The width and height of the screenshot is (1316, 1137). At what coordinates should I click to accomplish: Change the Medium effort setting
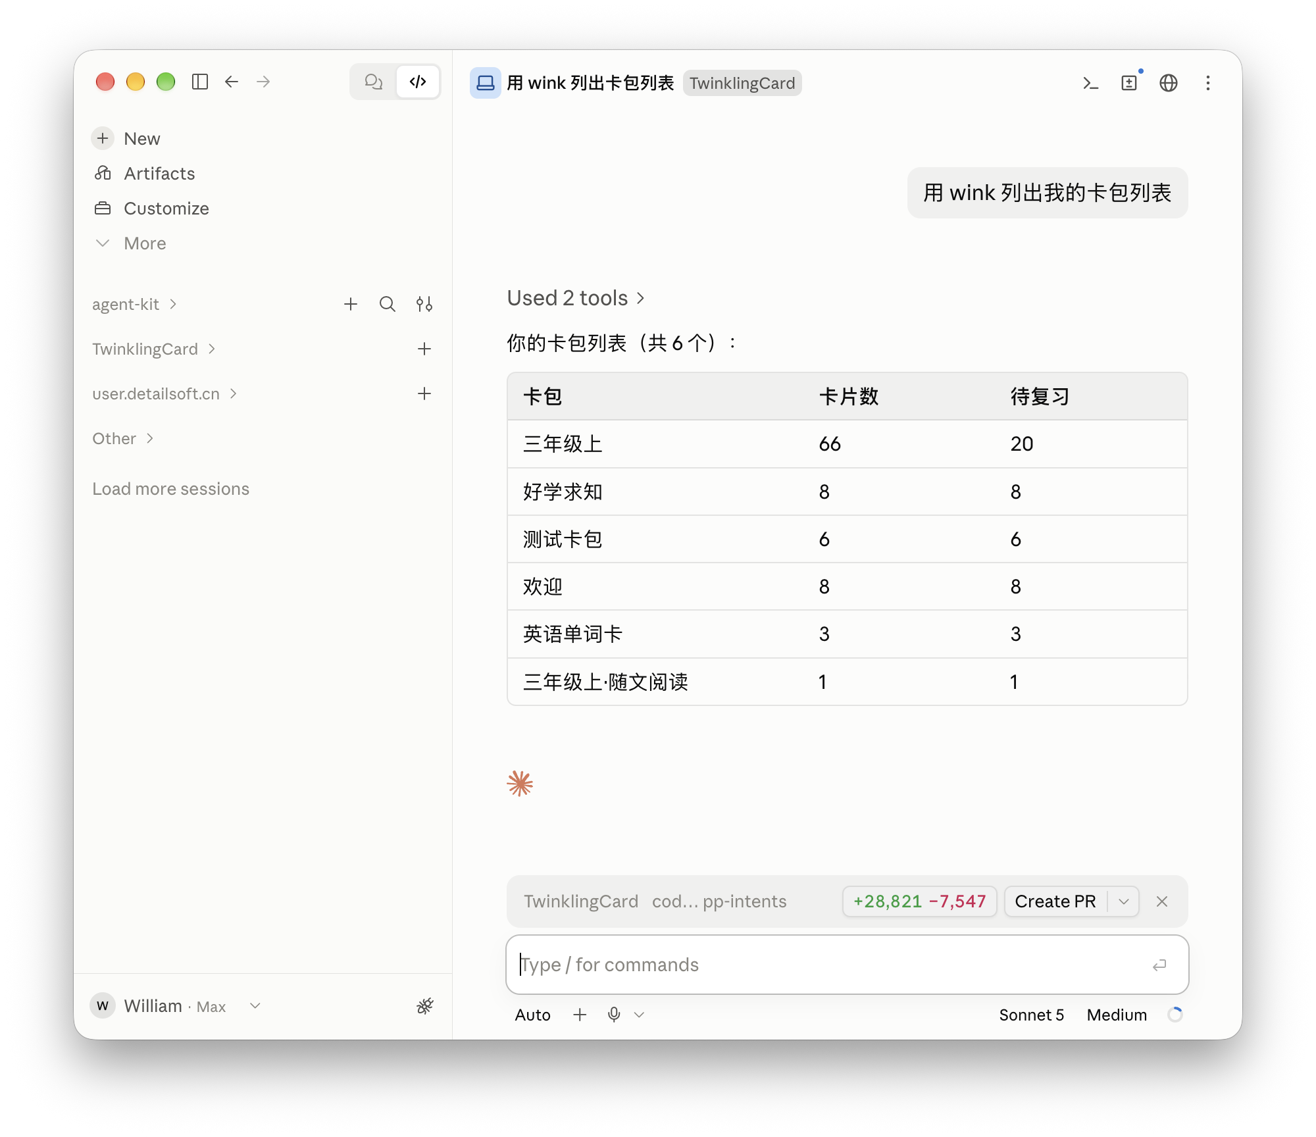pos(1117,1015)
